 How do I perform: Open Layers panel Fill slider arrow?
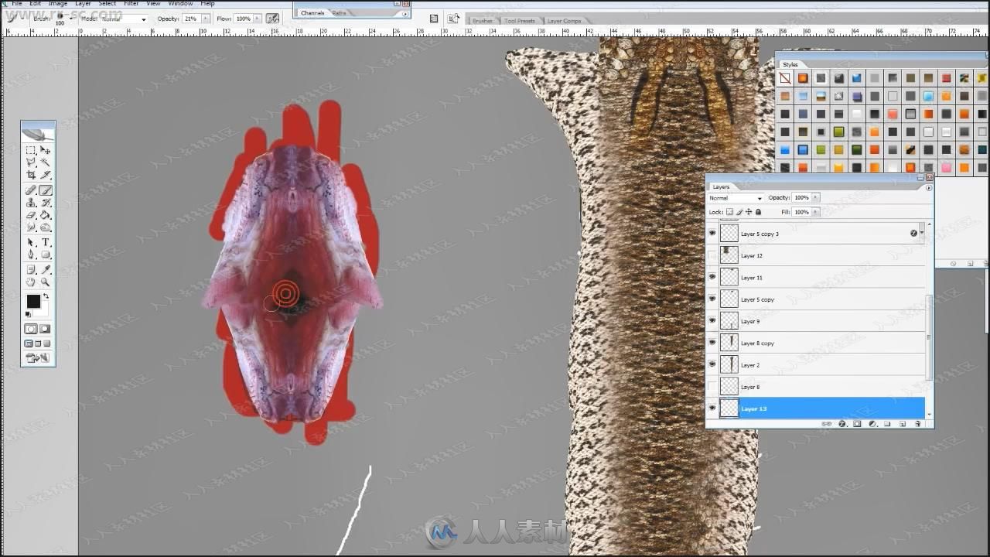click(x=816, y=212)
